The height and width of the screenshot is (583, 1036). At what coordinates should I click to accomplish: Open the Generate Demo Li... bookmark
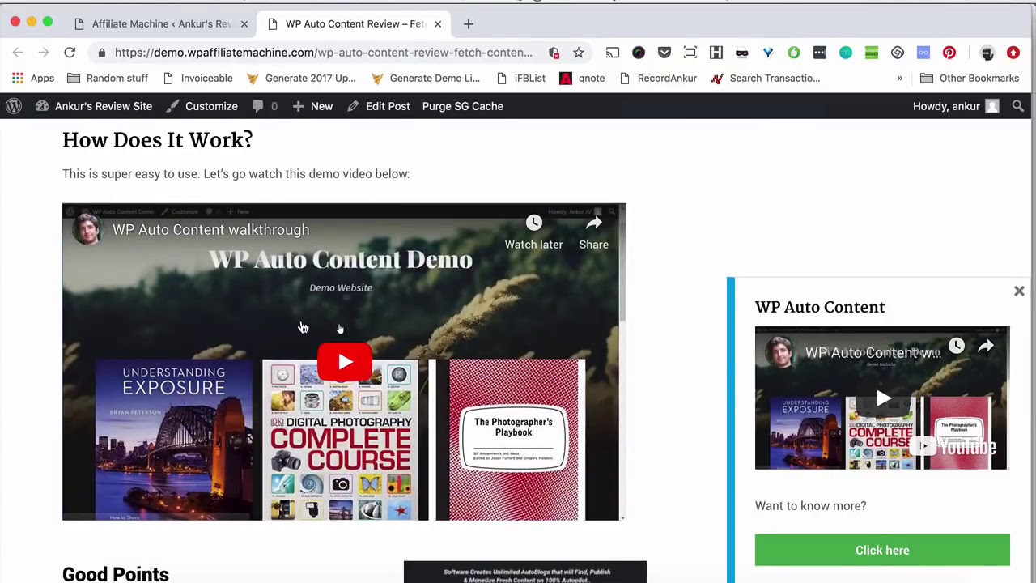[425, 79]
